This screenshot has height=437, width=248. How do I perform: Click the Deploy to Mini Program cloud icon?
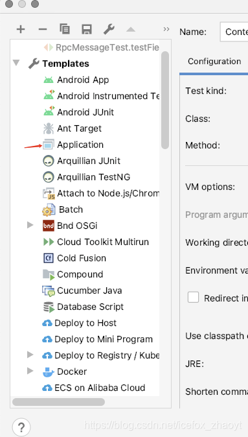pos(47,340)
